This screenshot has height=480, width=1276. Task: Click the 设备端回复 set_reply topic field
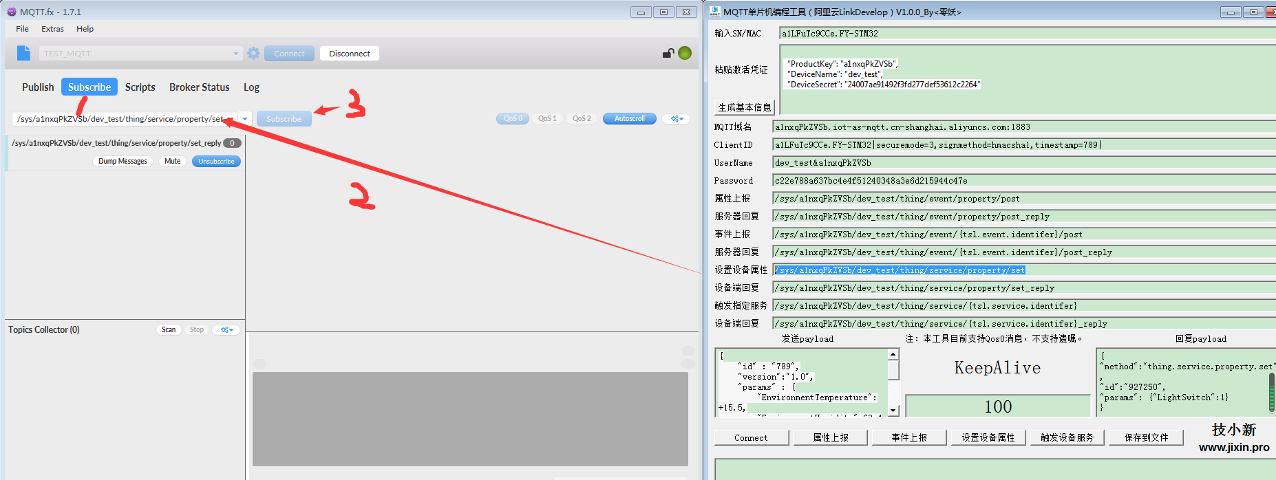click(1024, 288)
